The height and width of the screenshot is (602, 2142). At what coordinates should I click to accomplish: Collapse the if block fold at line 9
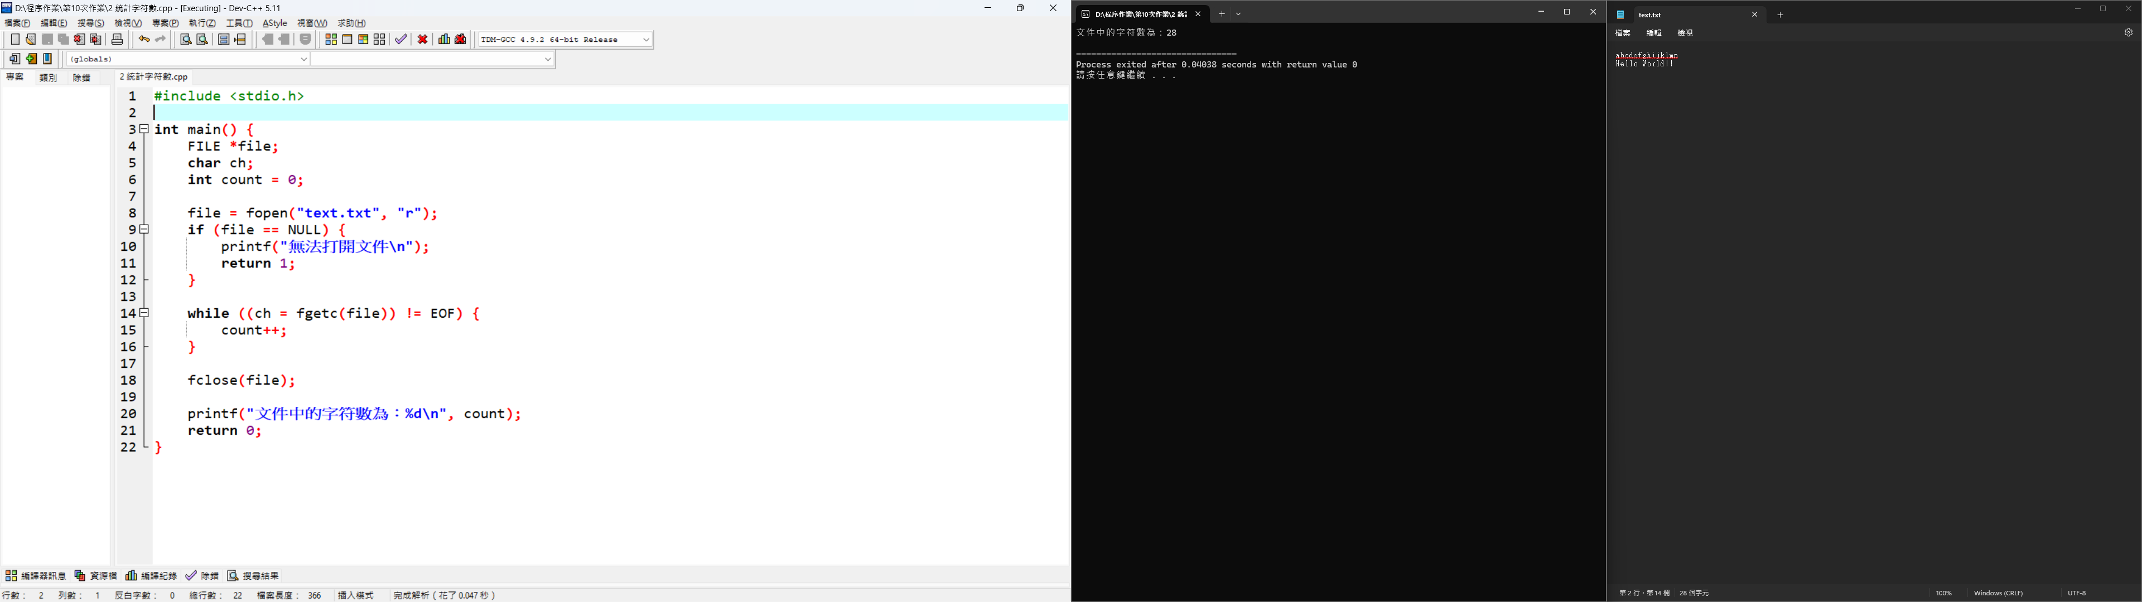tap(144, 230)
